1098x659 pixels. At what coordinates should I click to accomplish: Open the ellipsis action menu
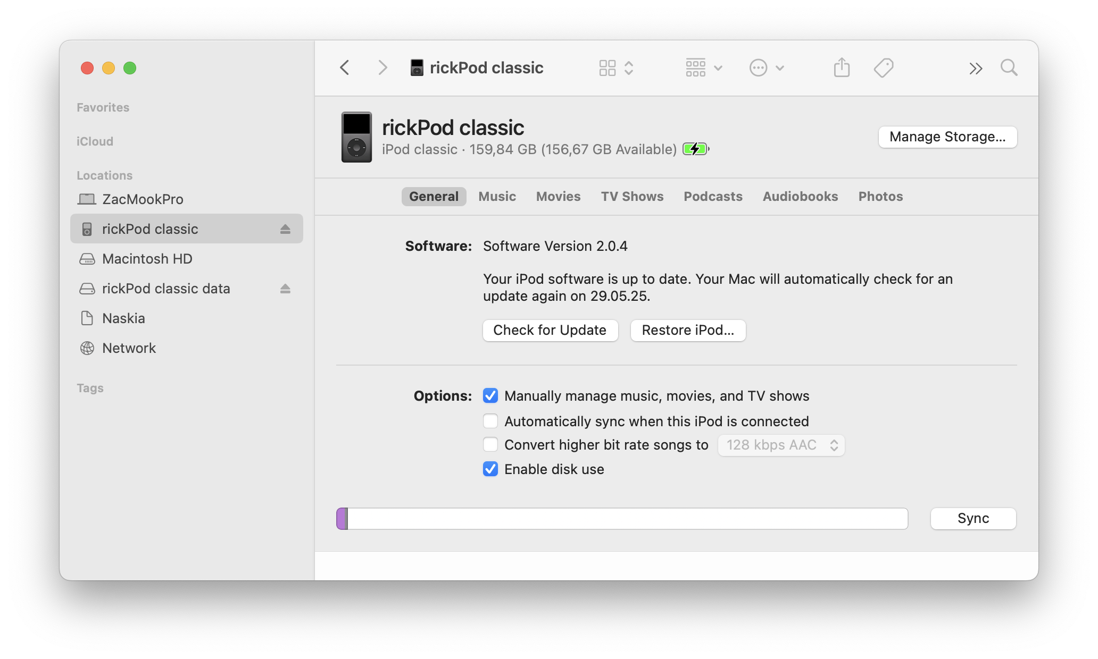pos(767,67)
